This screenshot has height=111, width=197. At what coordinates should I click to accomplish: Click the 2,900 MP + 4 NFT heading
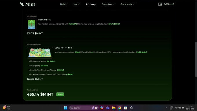pyautogui.click(x=63, y=48)
